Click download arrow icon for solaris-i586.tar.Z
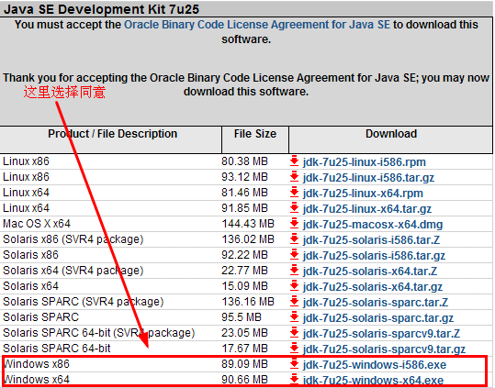This screenshot has width=495, height=388. pos(294,238)
